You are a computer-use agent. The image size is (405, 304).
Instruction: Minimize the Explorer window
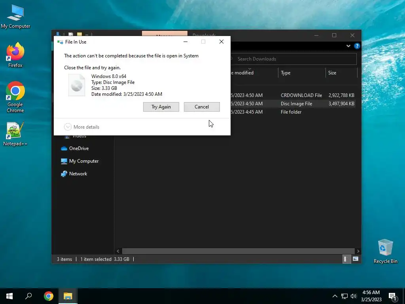pos(316,35)
